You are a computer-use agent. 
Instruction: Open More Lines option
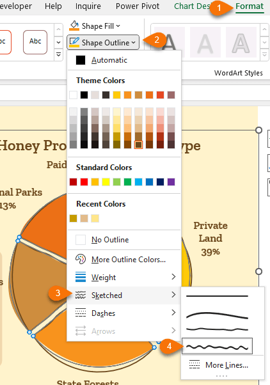click(x=223, y=365)
